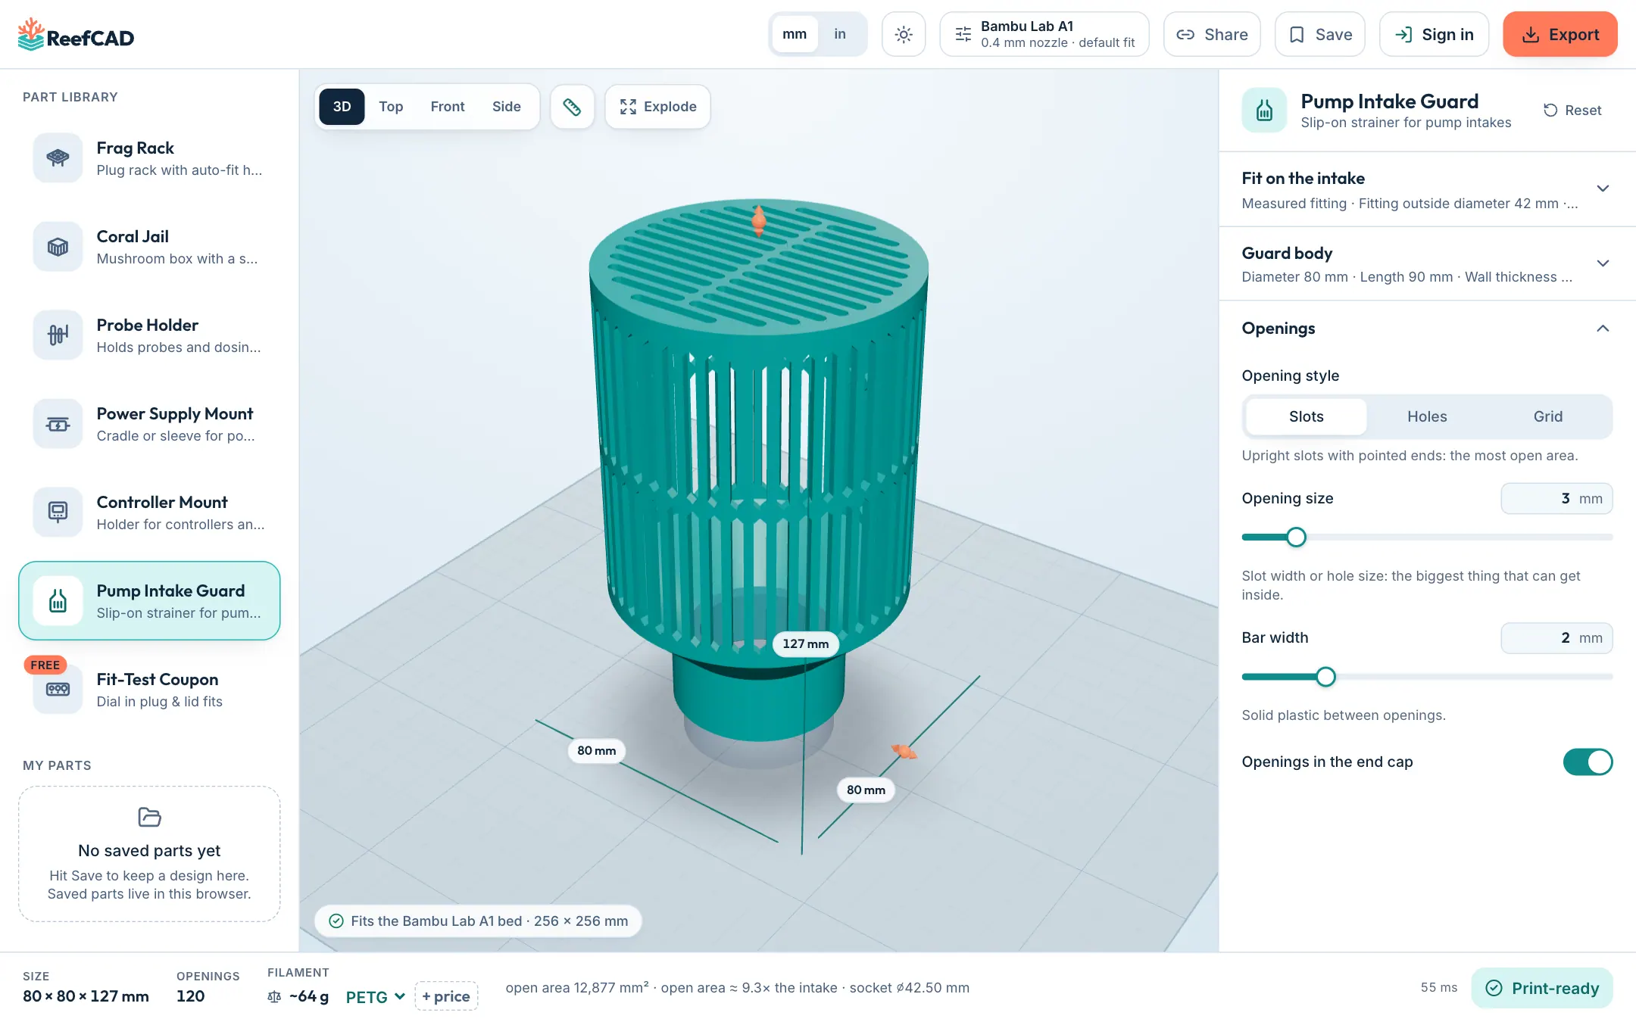Image resolution: width=1636 pixels, height=1022 pixels.
Task: Click the Pump Intake Guard header icon
Action: pyautogui.click(x=1264, y=111)
